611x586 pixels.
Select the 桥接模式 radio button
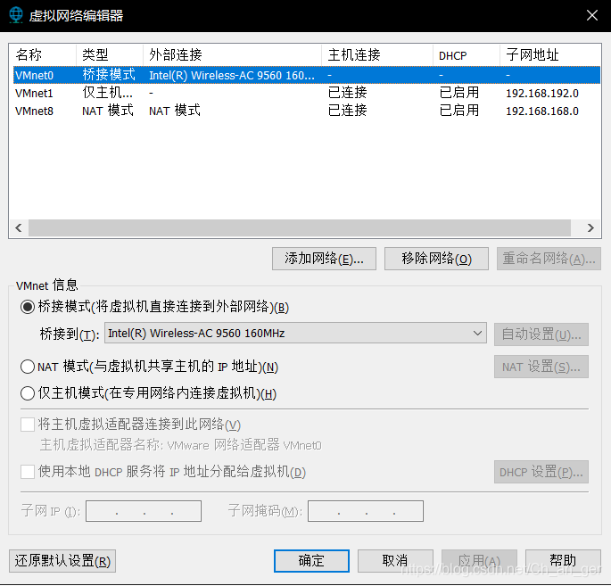(28, 307)
